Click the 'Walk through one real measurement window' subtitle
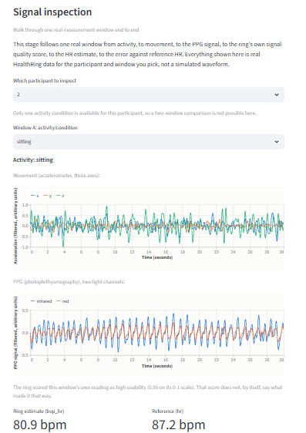The image size is (306, 433). (x=76, y=30)
